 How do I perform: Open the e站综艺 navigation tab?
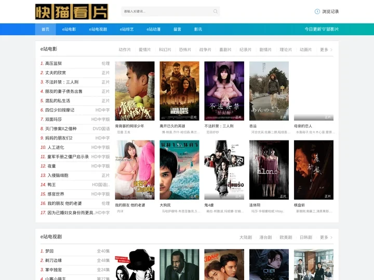(127, 29)
